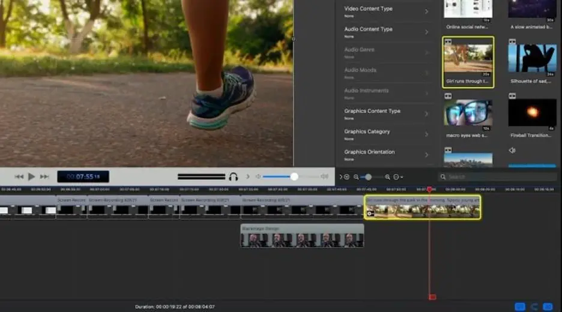Click the video-type icon above skyline thumbnail
Screen dimensions: 562x312
click(448, 150)
